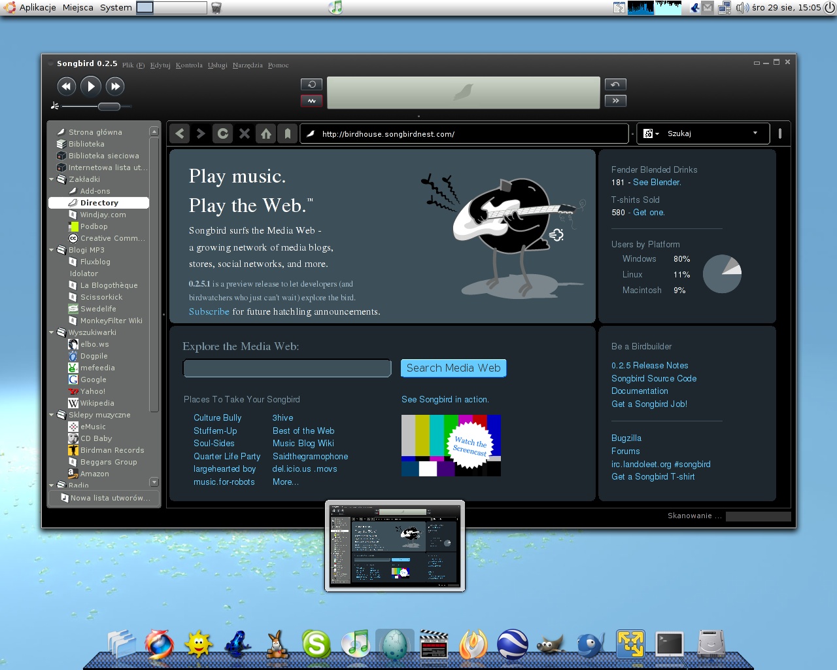
Task: Open the See Blender link
Action: [657, 182]
